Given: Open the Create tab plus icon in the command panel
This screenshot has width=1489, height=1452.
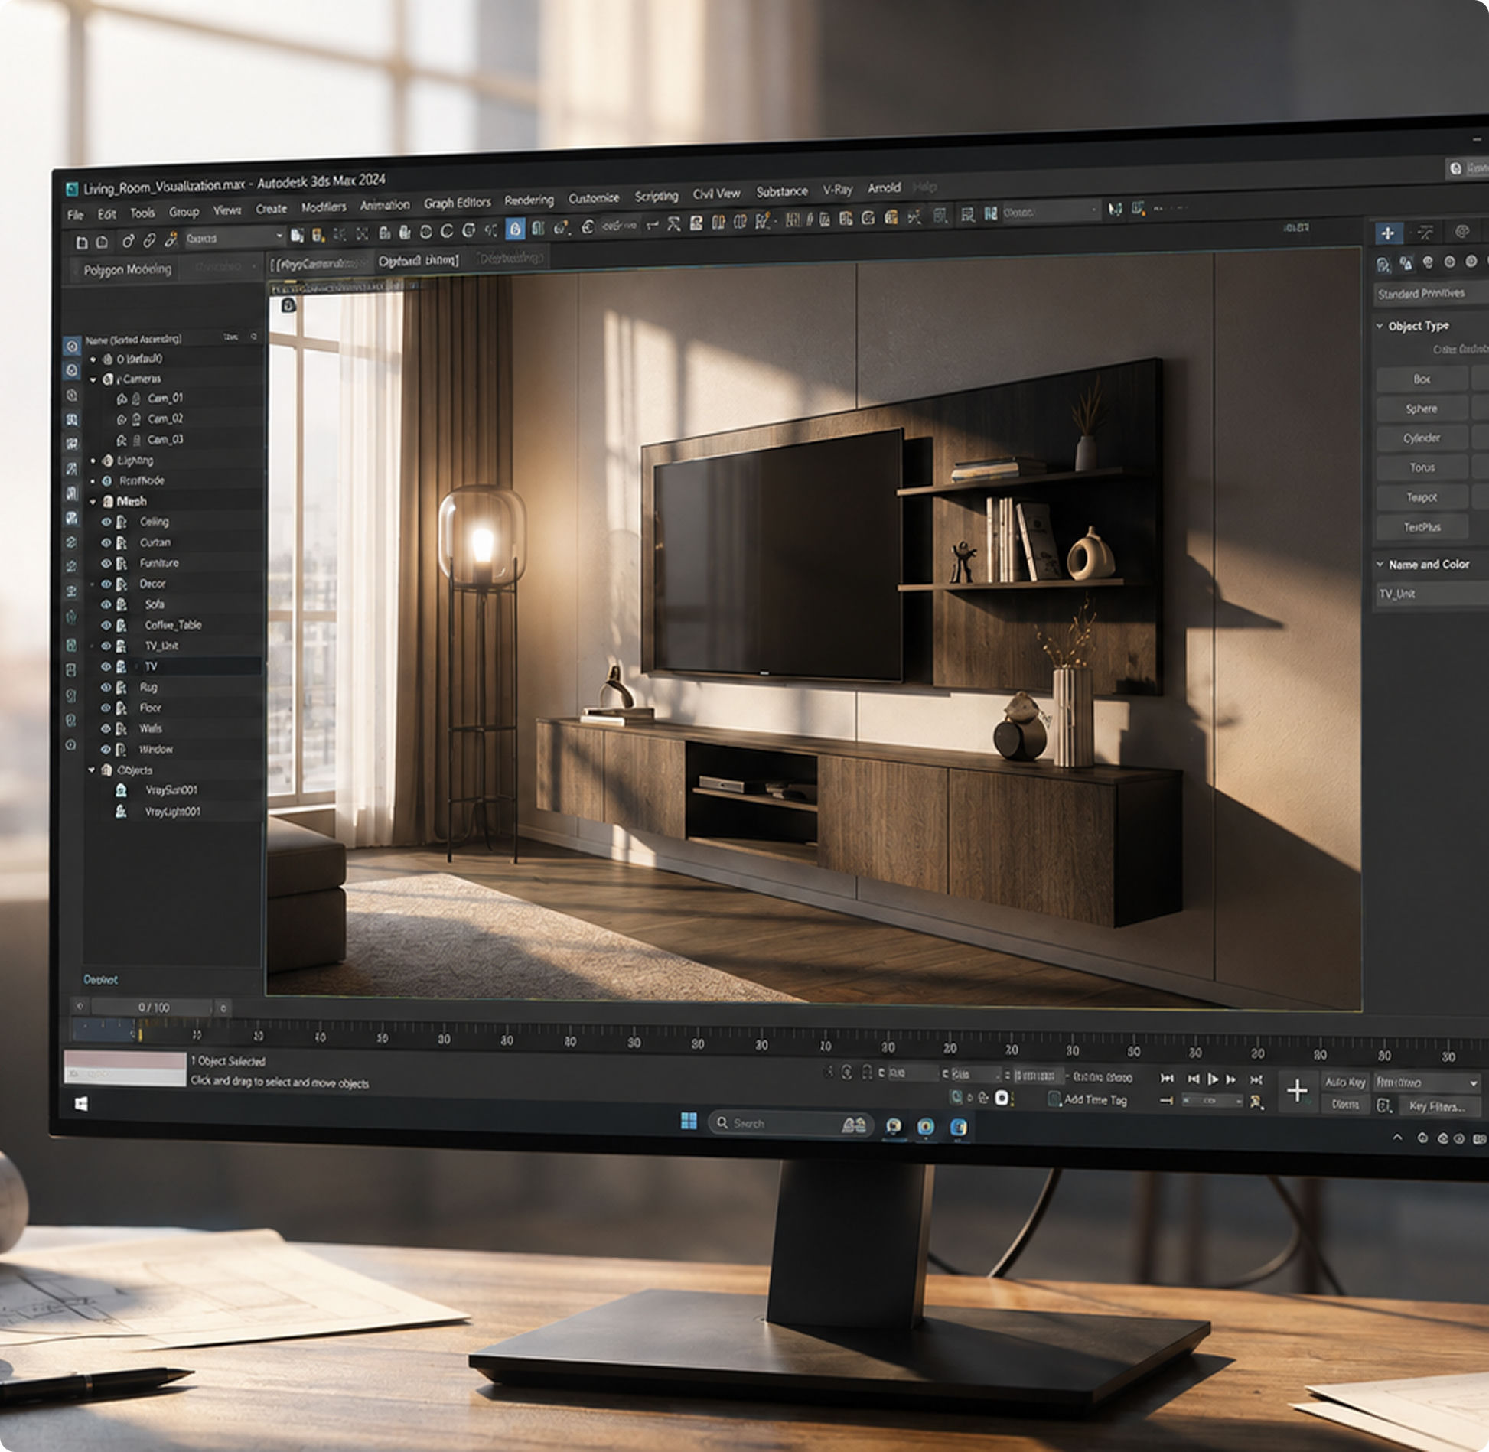Looking at the screenshot, I should click(1387, 233).
